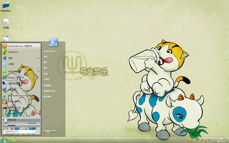Open 默认程序 Default Programs
This screenshot has width=229, height=143.
(x=47, y=96)
